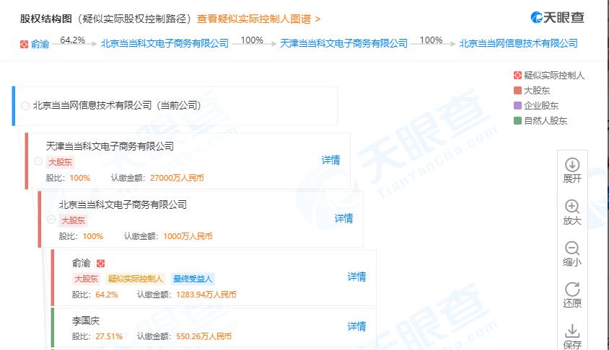Save chart with the 保存 icon
This screenshot has width=609, height=350.
coord(571,331)
